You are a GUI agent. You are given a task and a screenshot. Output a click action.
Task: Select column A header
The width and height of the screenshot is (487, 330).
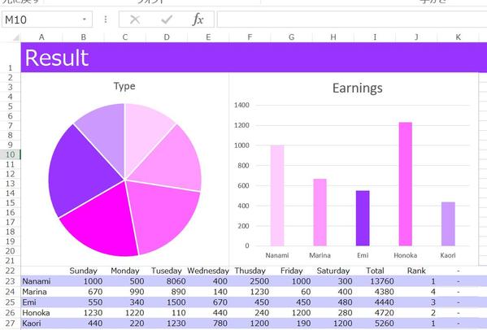coord(41,37)
